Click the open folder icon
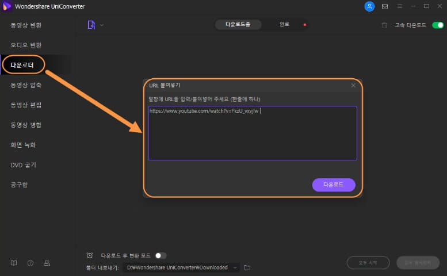This screenshot has width=447, height=276. (247, 267)
